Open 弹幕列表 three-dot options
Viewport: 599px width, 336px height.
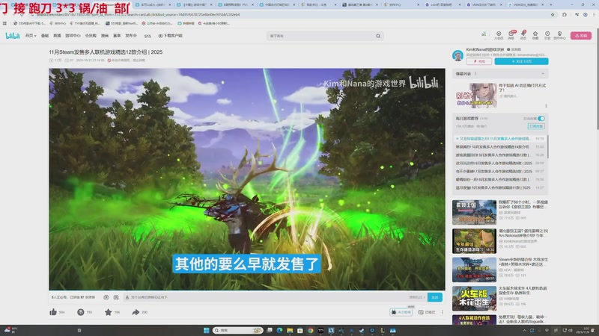point(475,73)
